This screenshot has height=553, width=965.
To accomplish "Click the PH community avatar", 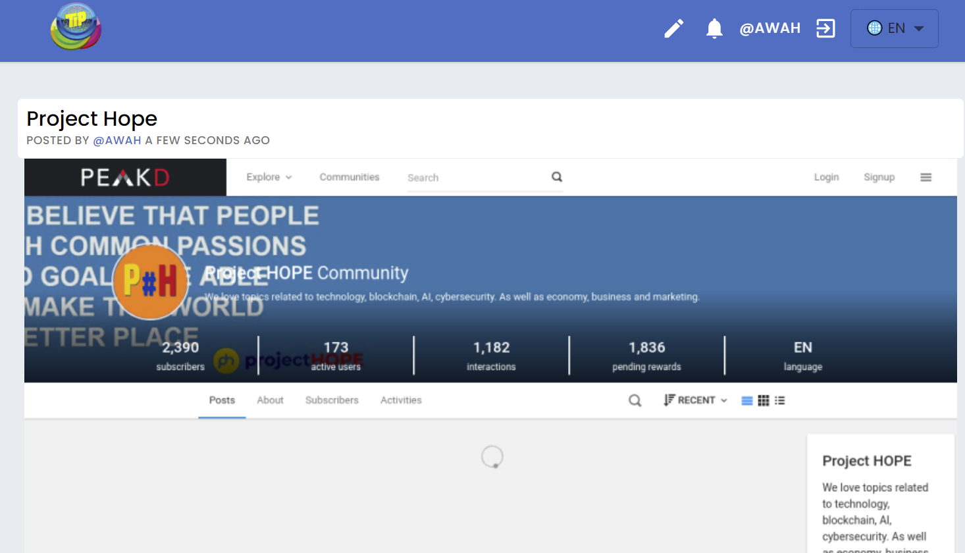I will [x=151, y=282].
